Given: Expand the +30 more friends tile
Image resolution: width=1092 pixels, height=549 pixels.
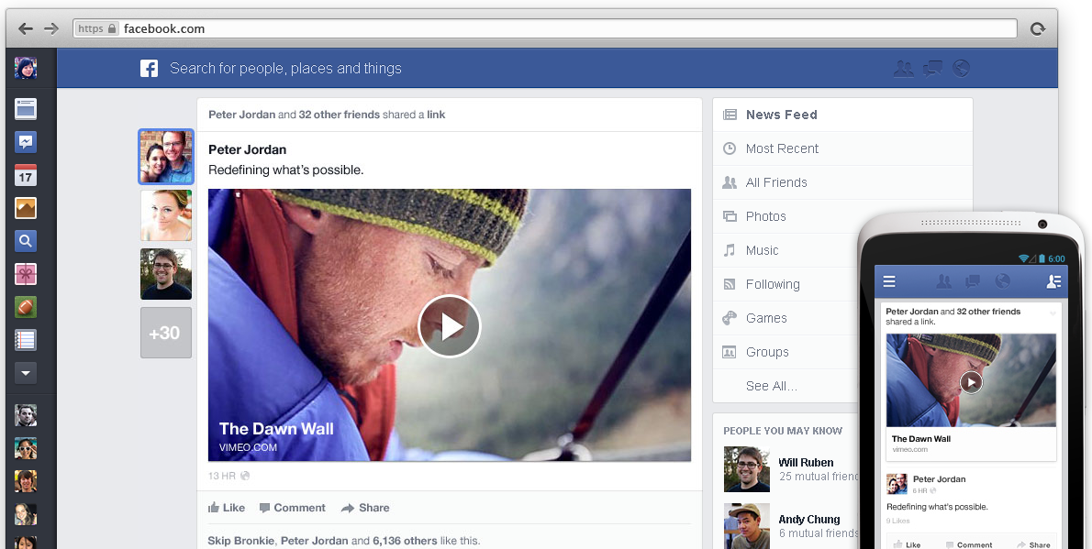Looking at the screenshot, I should click(x=165, y=333).
